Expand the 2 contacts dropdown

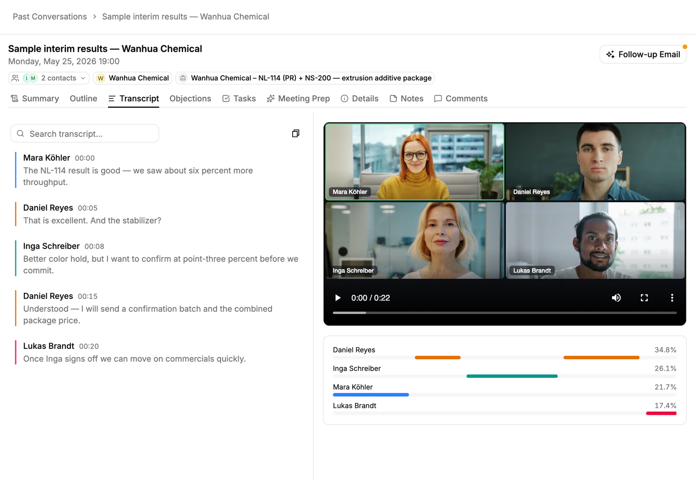tap(49, 78)
